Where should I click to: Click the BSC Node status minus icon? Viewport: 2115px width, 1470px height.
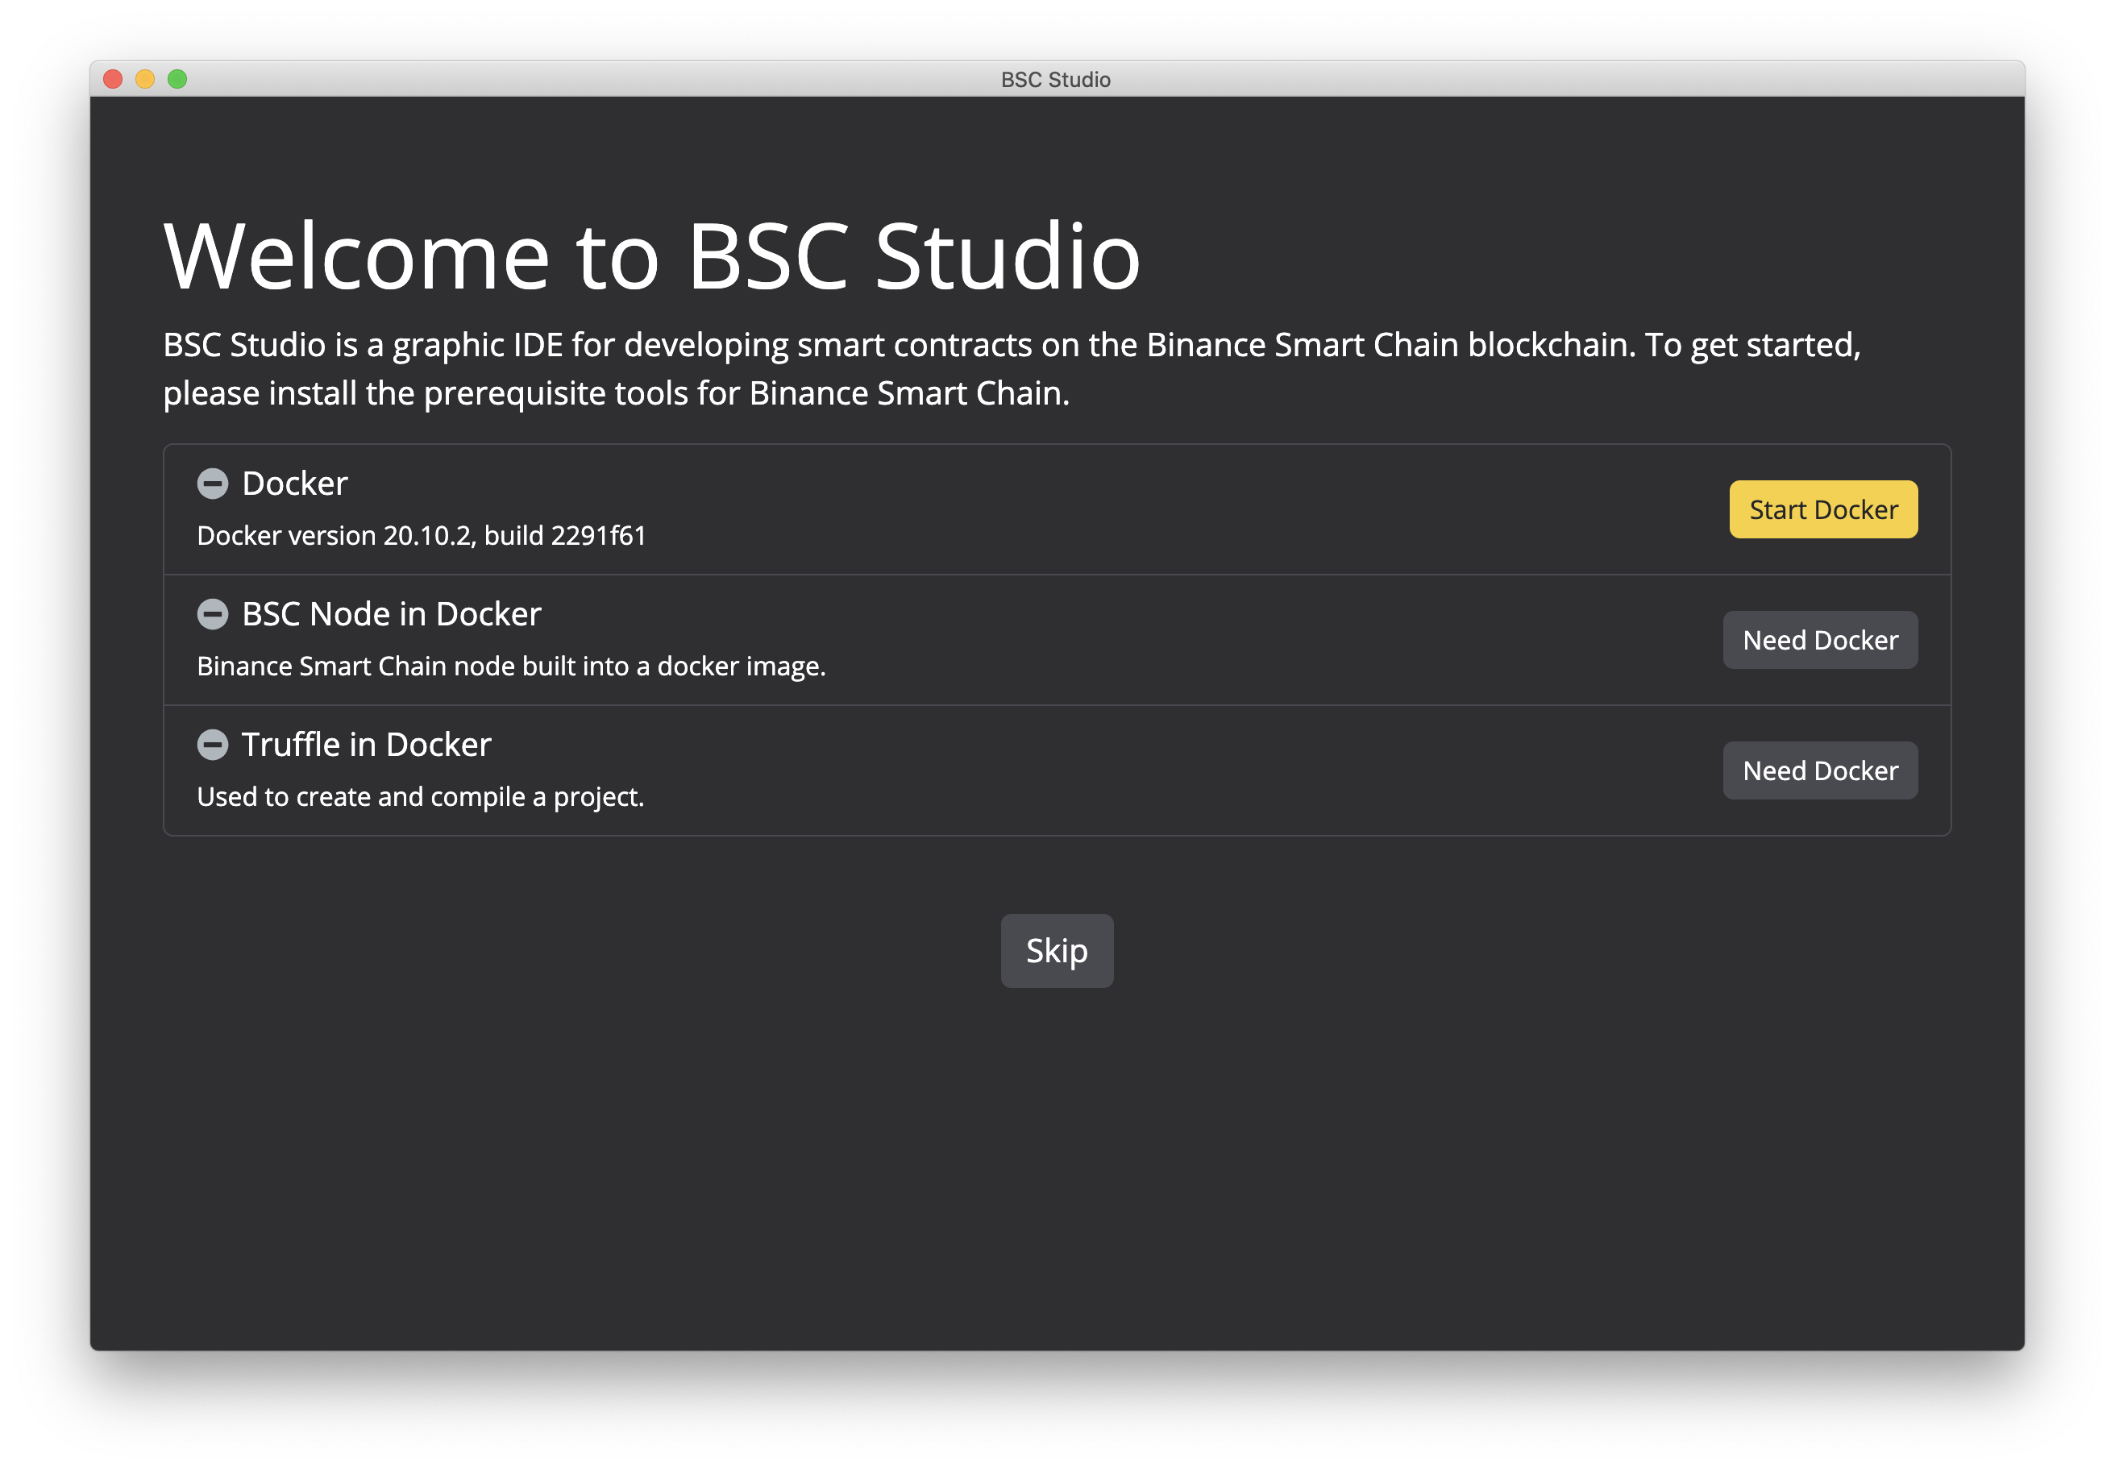213,614
